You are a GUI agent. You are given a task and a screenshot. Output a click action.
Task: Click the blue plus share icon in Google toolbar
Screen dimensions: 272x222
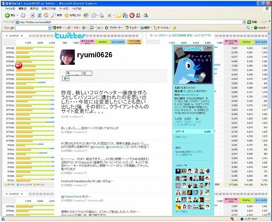pyautogui.click(x=84, y=28)
